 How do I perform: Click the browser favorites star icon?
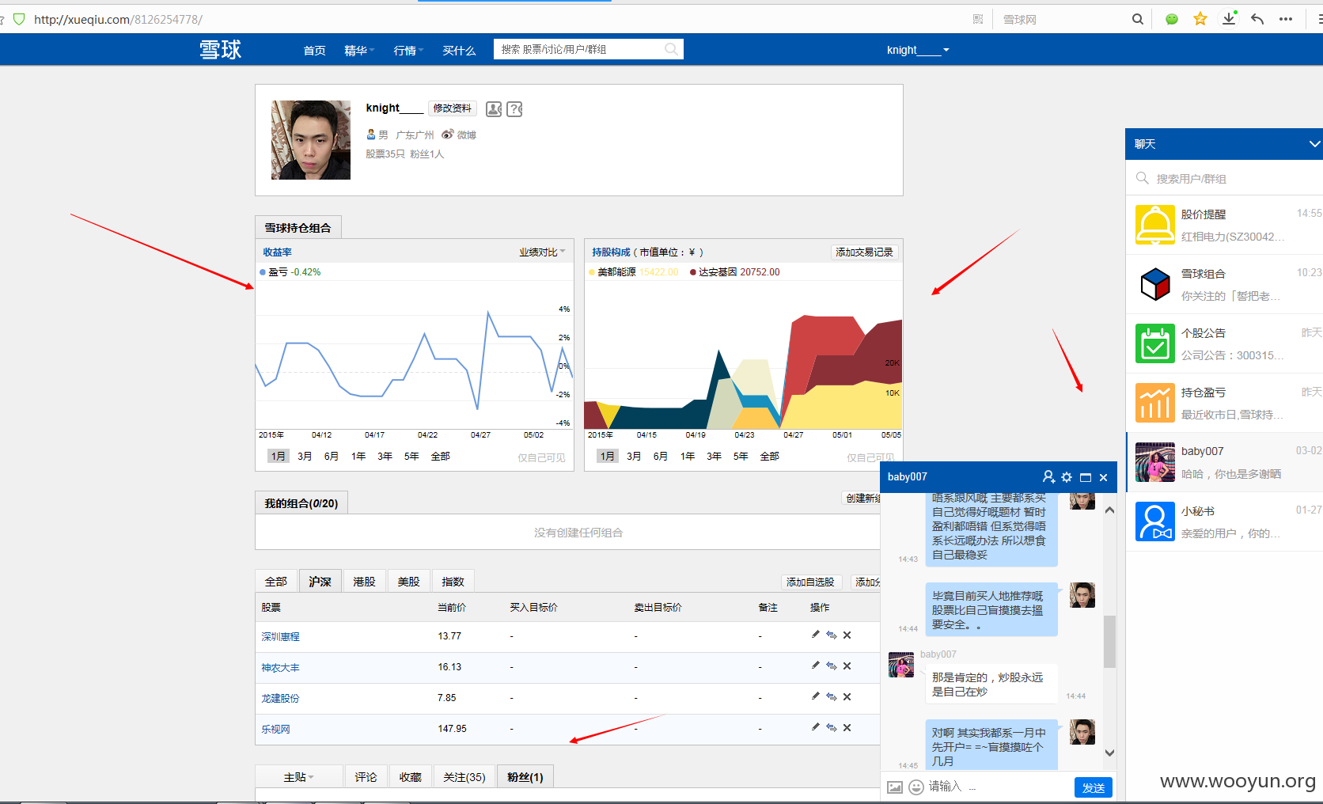tap(1200, 19)
